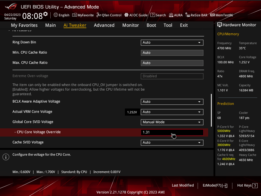Viewport: 261px width, 196px height.
Task: Select the Cache SVID Voltage label
Action: pos(28,142)
